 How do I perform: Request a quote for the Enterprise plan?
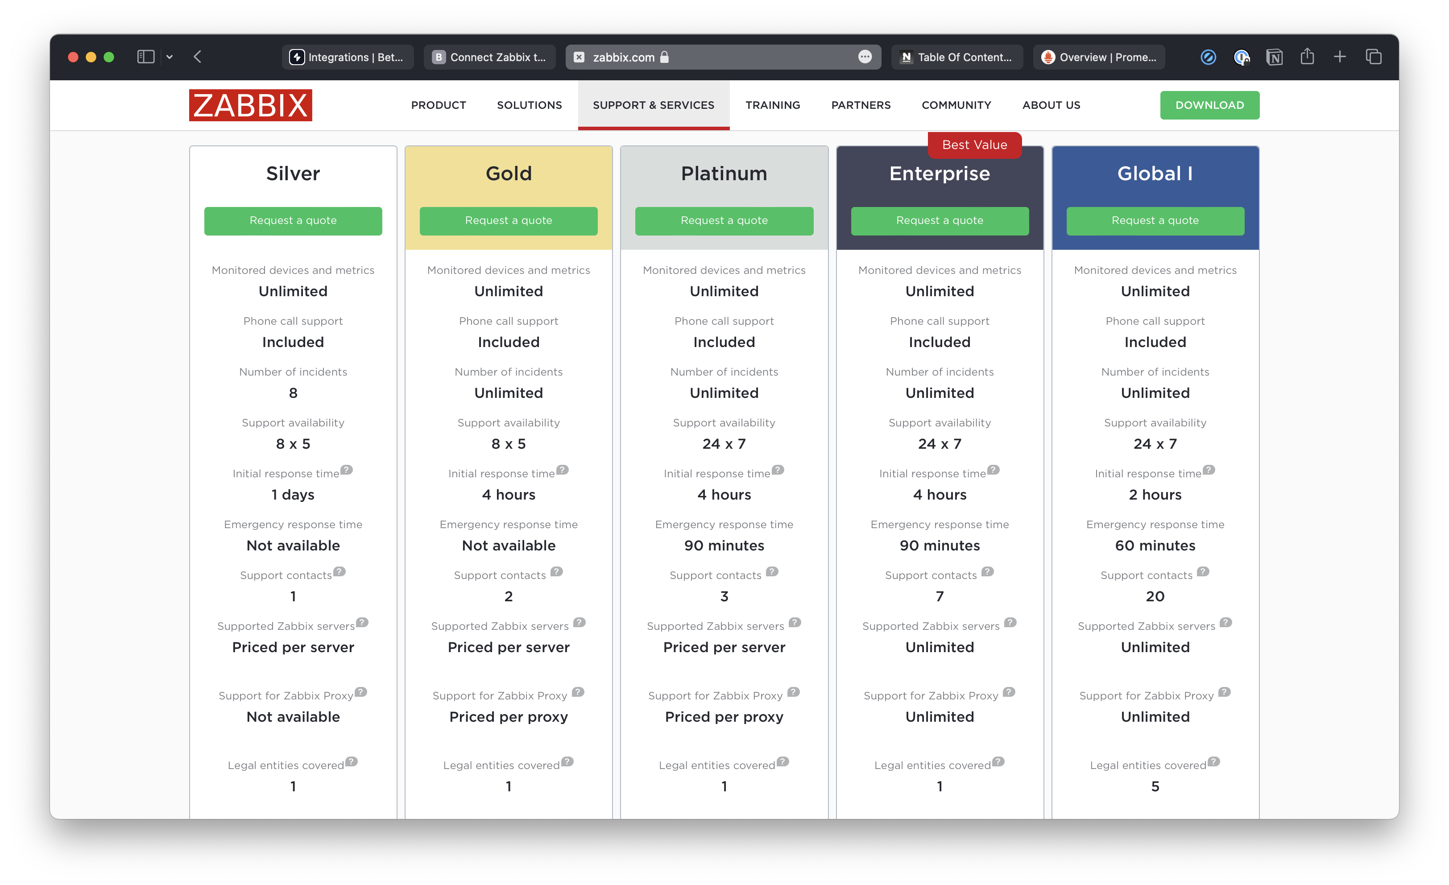tap(940, 220)
